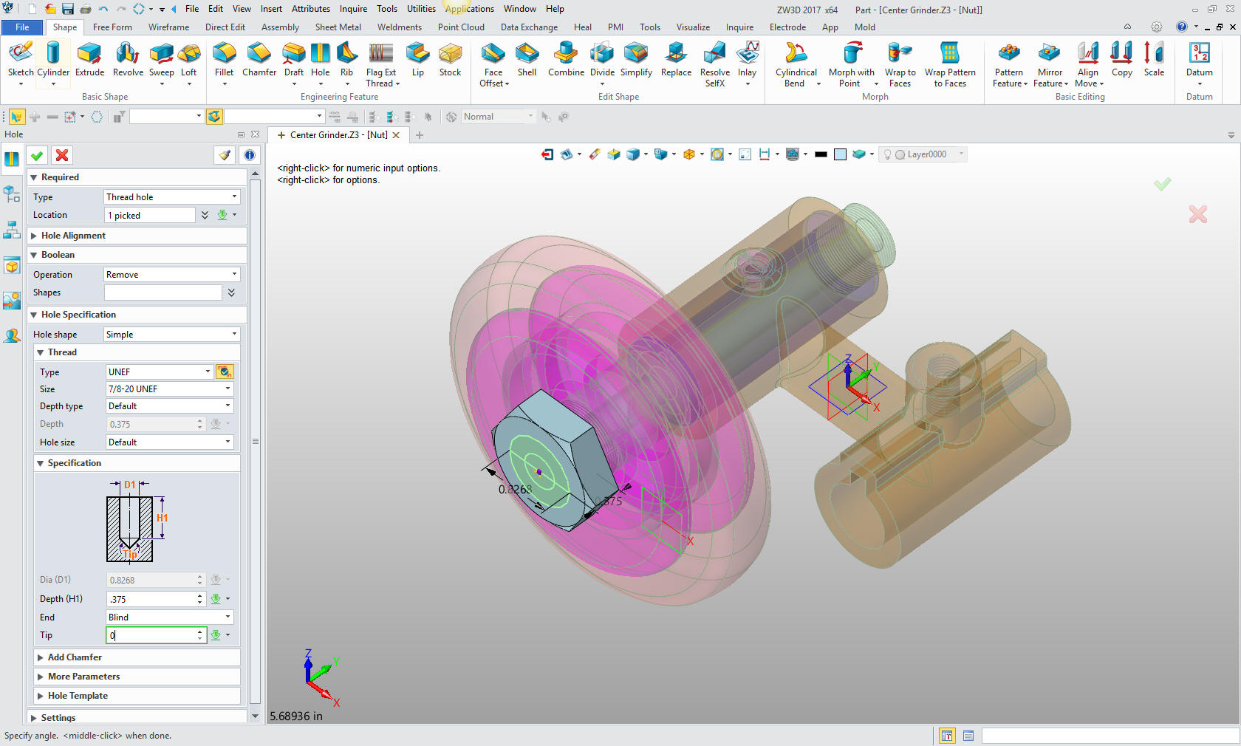
Task: Click the black color swatch in view toolbar
Action: tap(821, 154)
